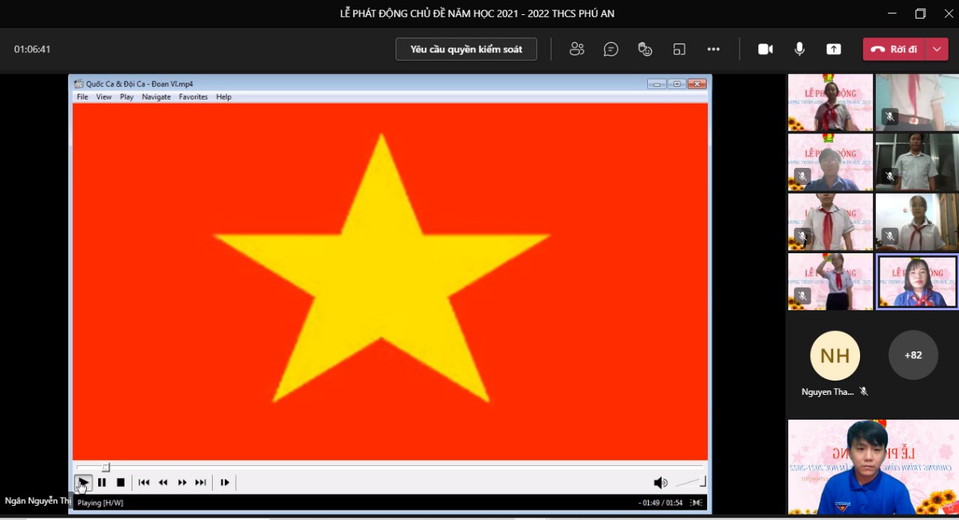This screenshot has height=520, width=959.
Task: Open the Help menu in the media player
Action: (x=224, y=97)
